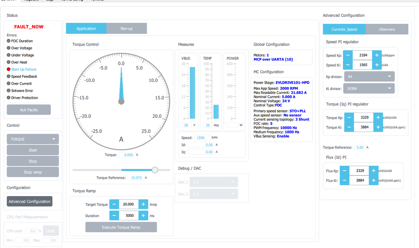Increase Speed Kp with plus button
This screenshot has width=419, height=248.
(x=377, y=55)
